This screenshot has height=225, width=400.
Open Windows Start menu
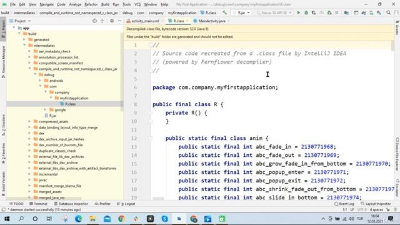click(7, 219)
